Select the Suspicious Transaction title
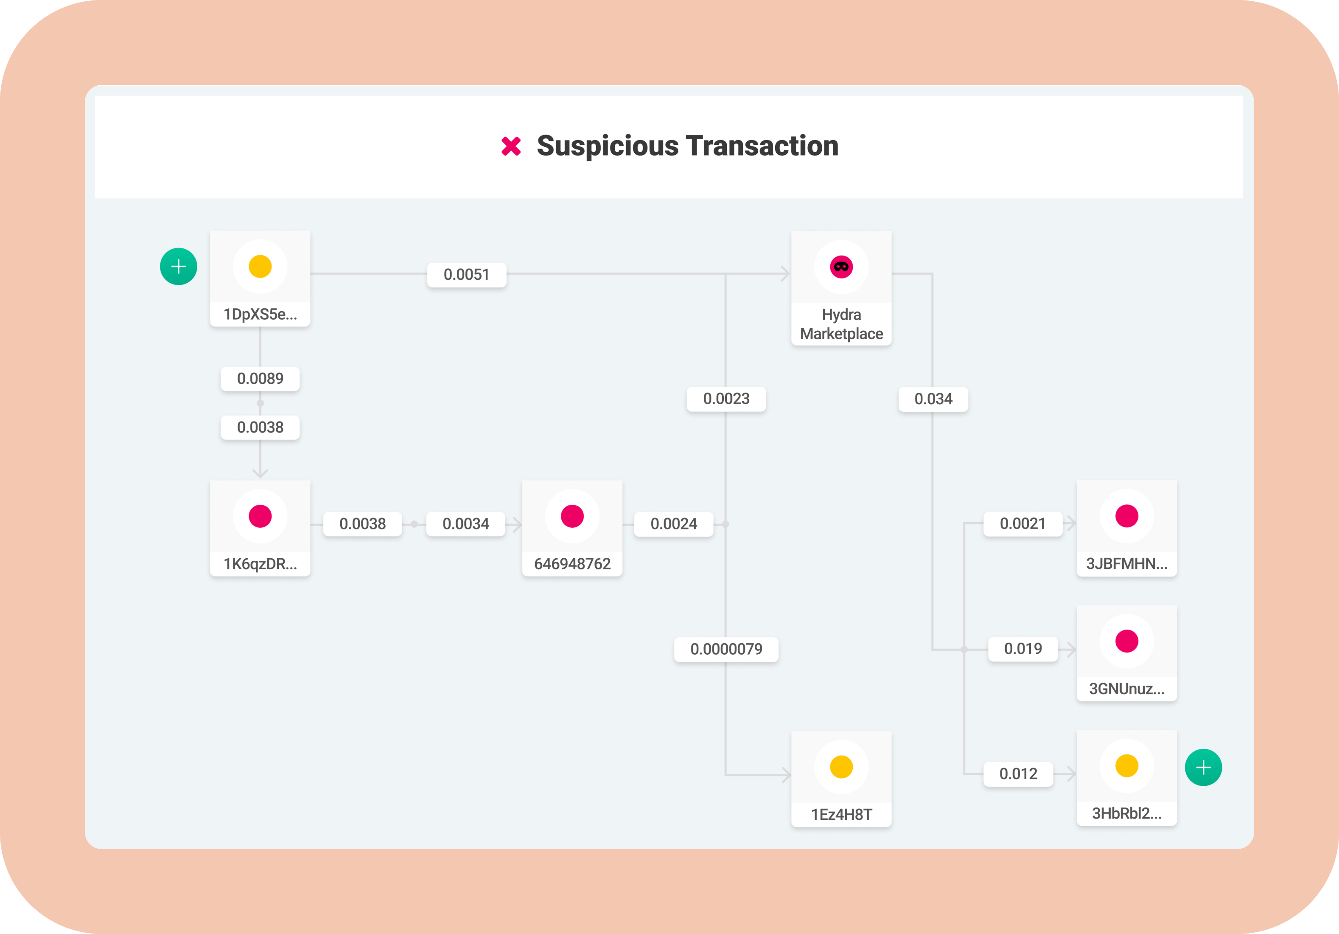This screenshot has height=934, width=1339. pos(688,146)
